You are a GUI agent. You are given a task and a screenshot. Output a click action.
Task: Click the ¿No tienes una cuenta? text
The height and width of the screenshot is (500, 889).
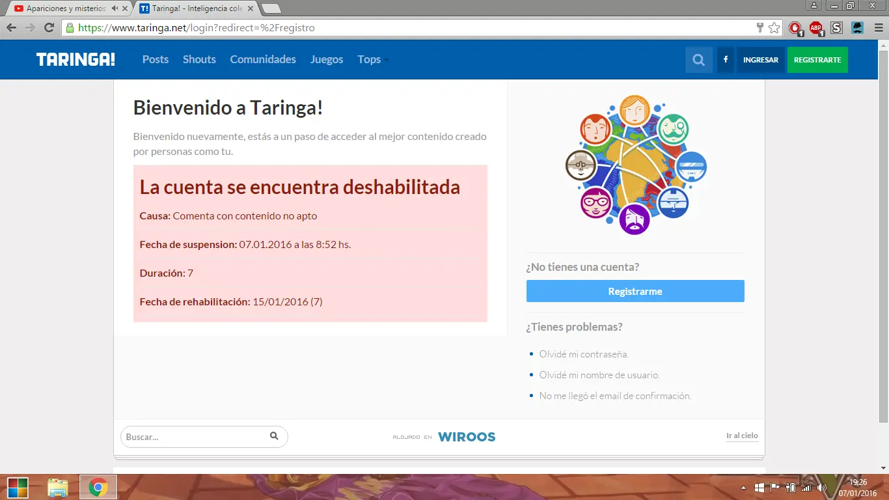[x=582, y=267]
